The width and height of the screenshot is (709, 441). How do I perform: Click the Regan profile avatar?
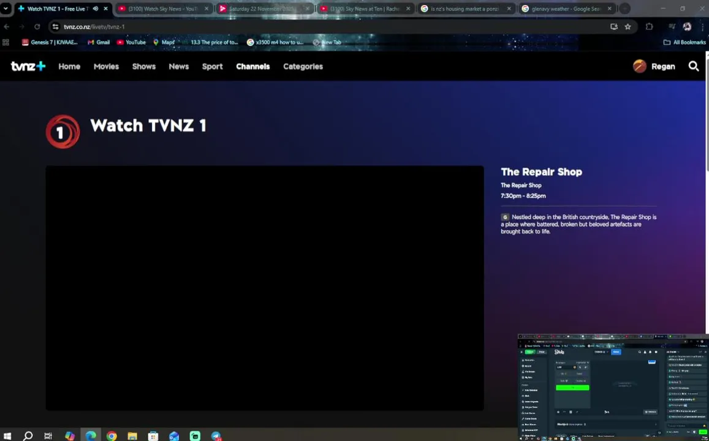[x=639, y=66]
